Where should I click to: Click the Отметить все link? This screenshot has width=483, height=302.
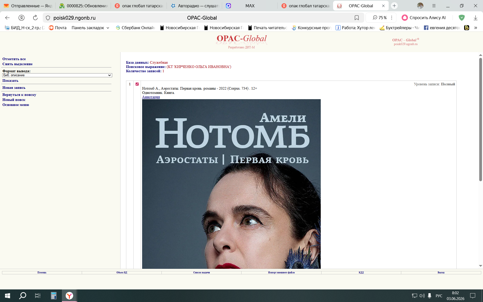click(x=14, y=59)
